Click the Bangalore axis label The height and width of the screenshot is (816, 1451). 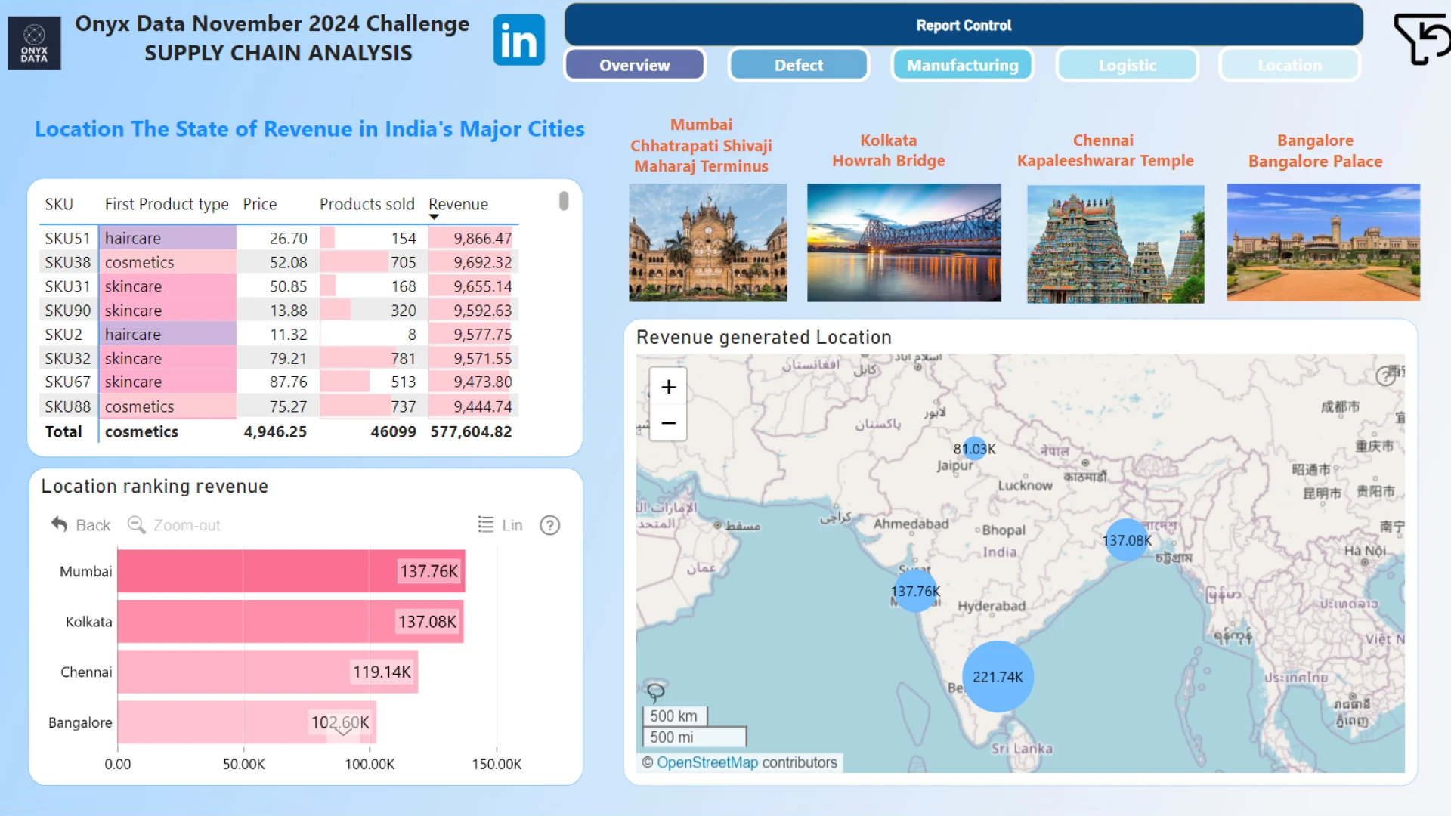click(80, 722)
